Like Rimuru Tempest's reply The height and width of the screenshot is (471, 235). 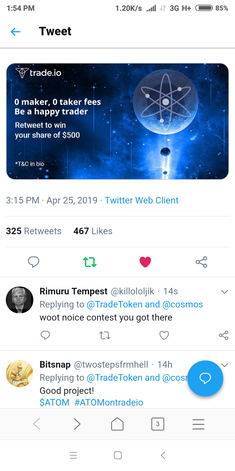(164, 335)
